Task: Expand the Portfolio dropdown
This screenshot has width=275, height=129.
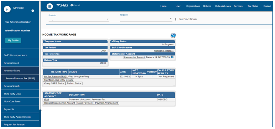Action: click(x=107, y=19)
